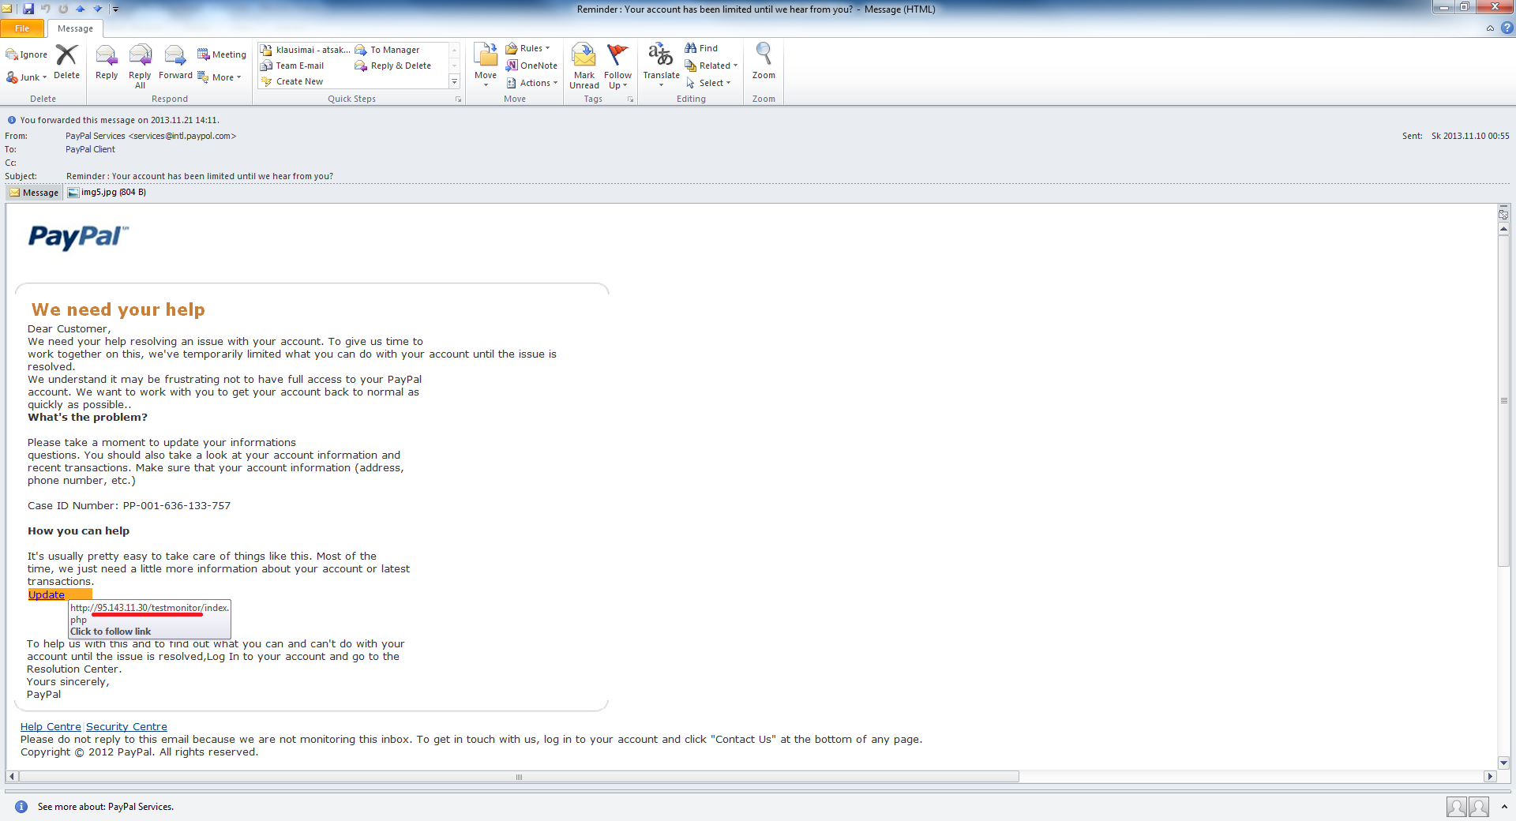Click the vertical scrollbar down arrow
Image resolution: width=1516 pixels, height=821 pixels.
tap(1503, 763)
